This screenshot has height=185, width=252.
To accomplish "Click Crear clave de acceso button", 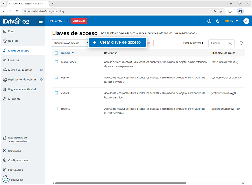I will (x=117, y=43).
